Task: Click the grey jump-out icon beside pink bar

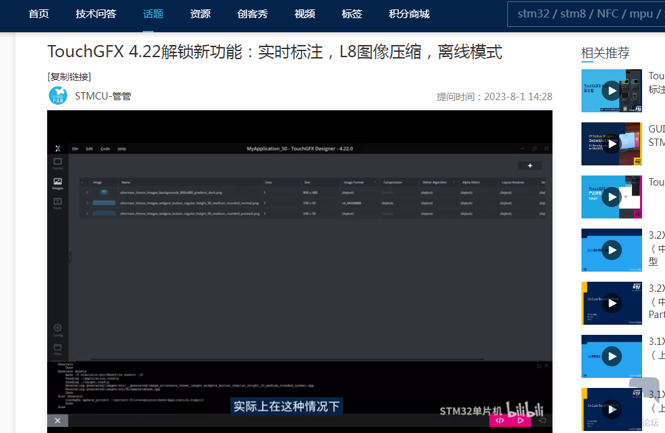Action: coord(542,420)
